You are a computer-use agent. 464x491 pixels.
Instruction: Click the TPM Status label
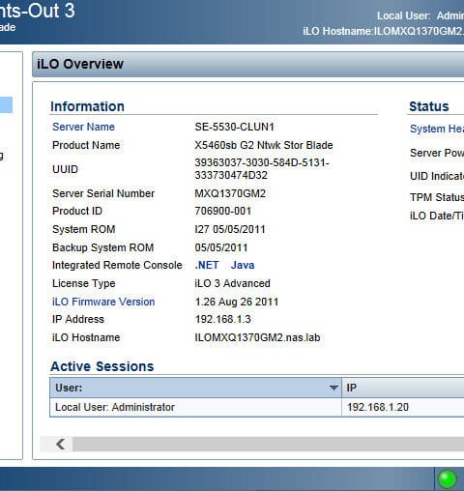pyautogui.click(x=437, y=197)
